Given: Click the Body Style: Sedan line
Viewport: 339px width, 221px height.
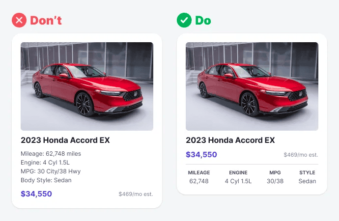Looking at the screenshot, I should coord(46,180).
